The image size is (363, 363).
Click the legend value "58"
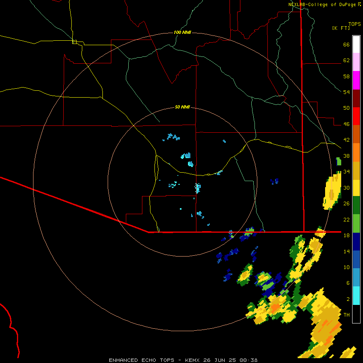(346, 76)
